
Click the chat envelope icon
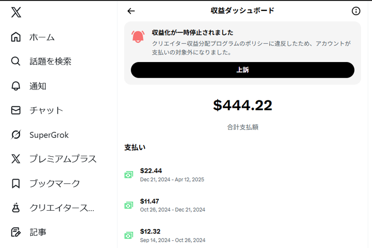tap(16, 110)
